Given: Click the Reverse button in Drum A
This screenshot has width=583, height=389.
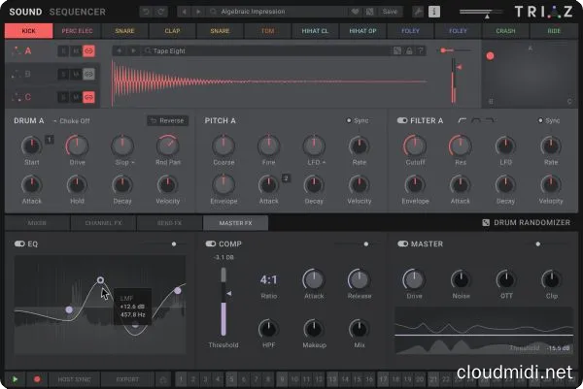Looking at the screenshot, I should pyautogui.click(x=167, y=120).
